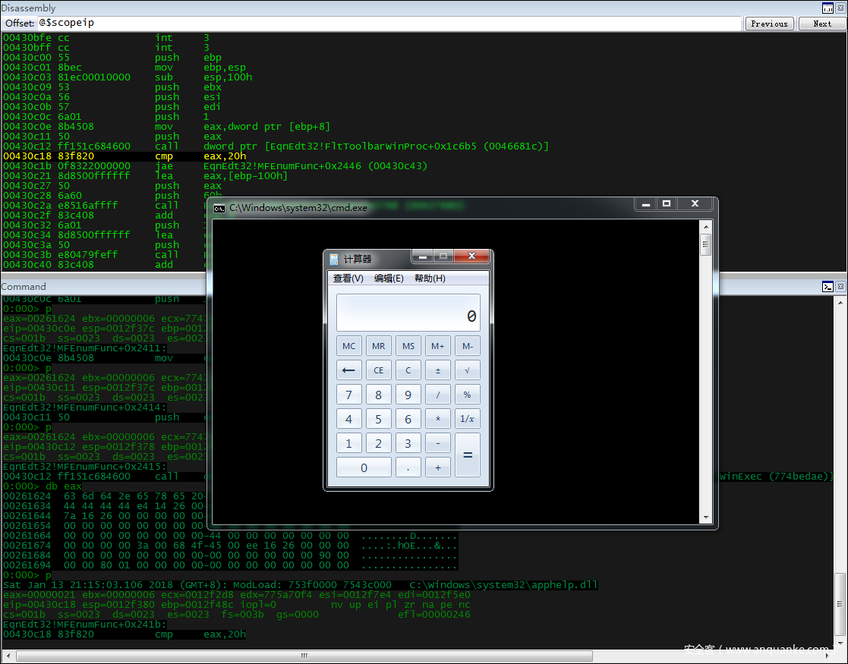848x664 pixels.
Task: Click the Previous button in Disassembly
Action: pyautogui.click(x=769, y=24)
